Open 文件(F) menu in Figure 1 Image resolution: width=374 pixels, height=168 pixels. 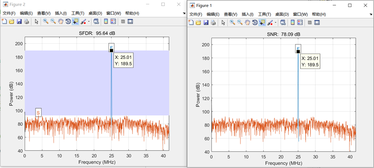tap(196, 14)
